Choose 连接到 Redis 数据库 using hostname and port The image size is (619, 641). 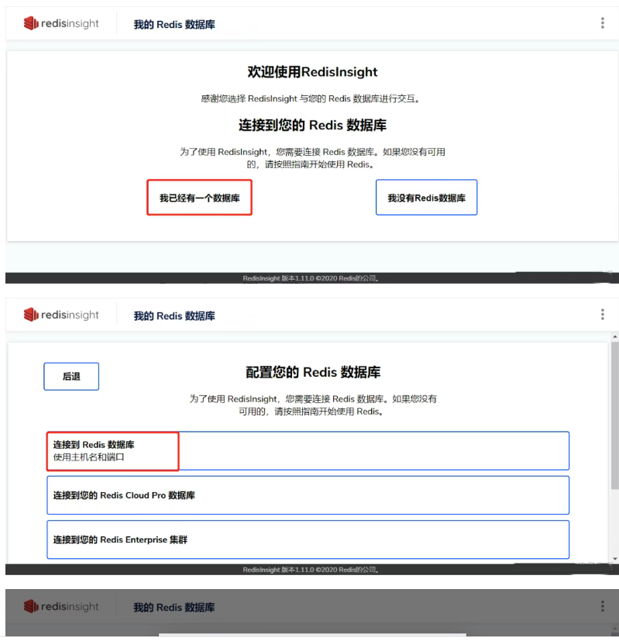(308, 450)
